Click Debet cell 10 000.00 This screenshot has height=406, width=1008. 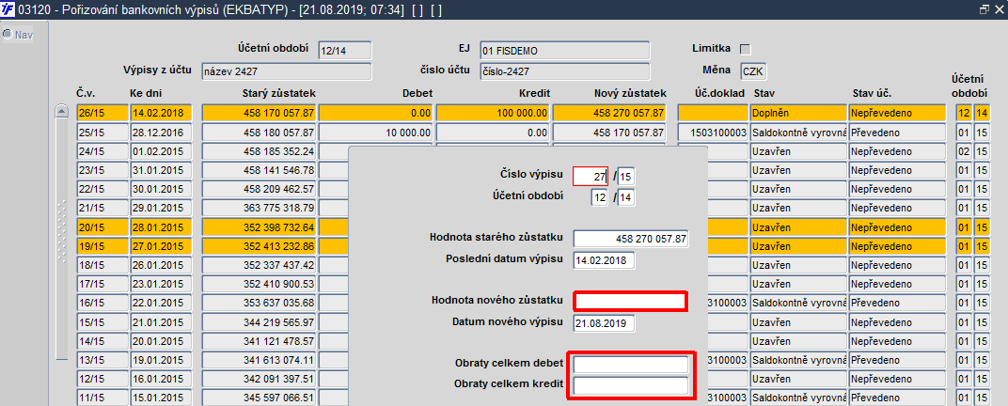pyautogui.click(x=376, y=133)
